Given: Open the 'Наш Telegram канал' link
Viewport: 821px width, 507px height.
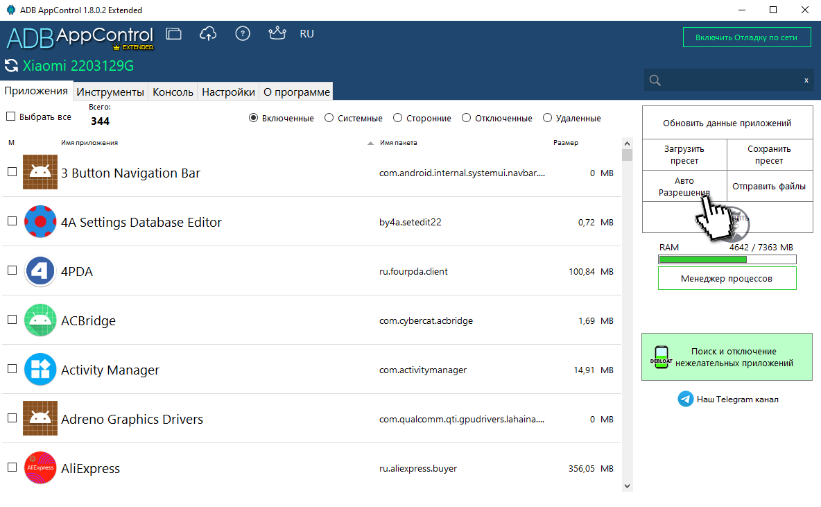Looking at the screenshot, I should [x=737, y=399].
